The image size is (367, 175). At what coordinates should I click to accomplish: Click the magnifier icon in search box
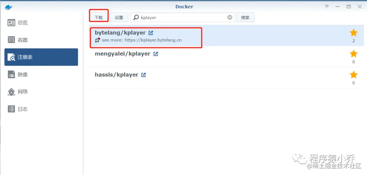coord(136,18)
